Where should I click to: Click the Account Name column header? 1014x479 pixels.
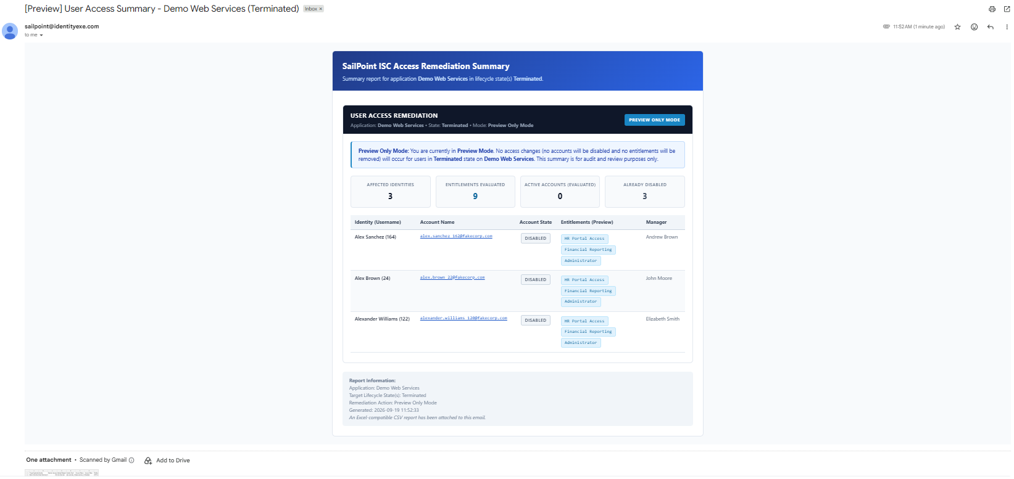coord(437,222)
